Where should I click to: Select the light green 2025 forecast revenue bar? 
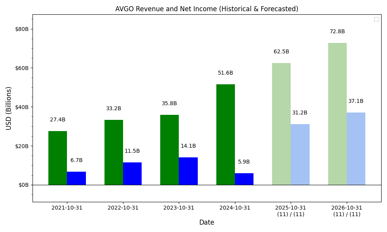click(281, 124)
